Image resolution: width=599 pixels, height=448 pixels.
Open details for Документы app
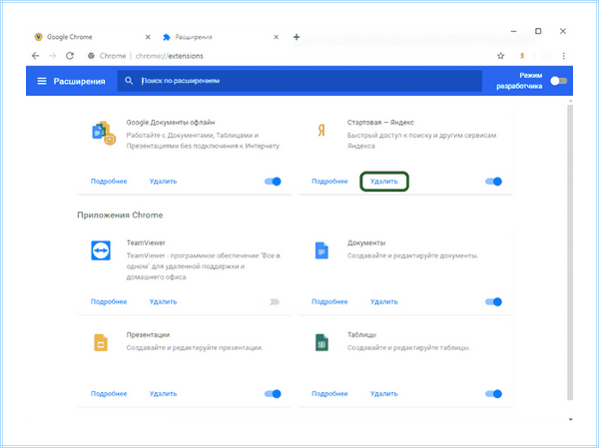[329, 301]
